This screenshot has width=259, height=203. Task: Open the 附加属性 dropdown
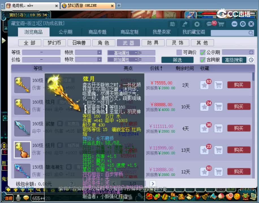point(122,59)
